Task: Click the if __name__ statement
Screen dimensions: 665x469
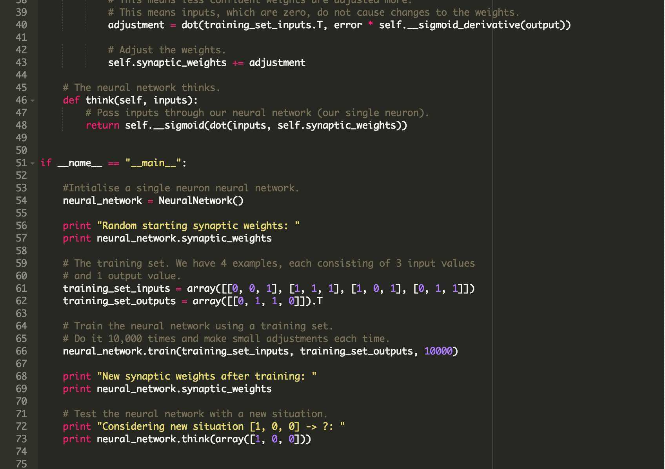Action: (x=78, y=163)
